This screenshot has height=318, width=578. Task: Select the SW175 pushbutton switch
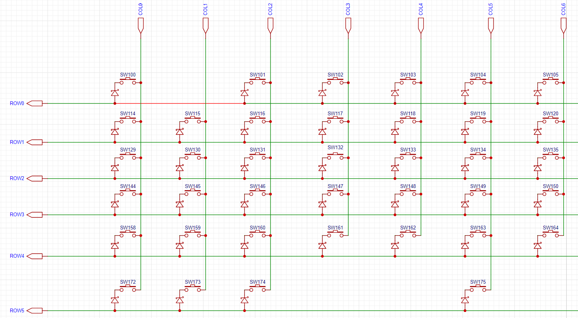478,289
